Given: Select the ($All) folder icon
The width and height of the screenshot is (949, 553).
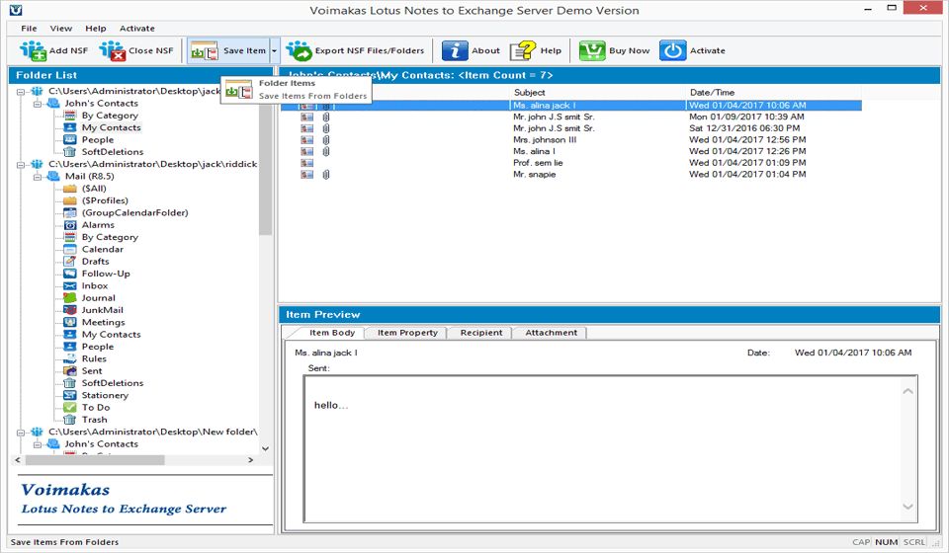Looking at the screenshot, I should click(70, 189).
